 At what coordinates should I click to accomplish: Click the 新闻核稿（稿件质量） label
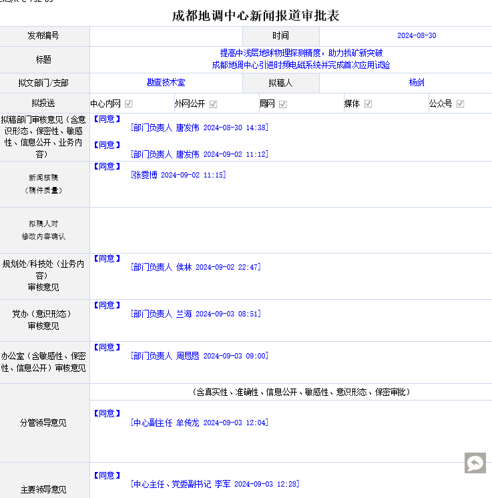coord(43,184)
